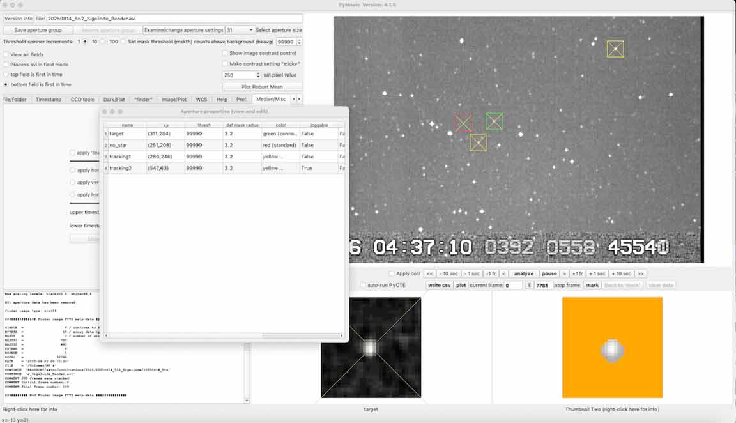Click the current frame input field
Screen dimensions: 736x423
(x=513, y=285)
